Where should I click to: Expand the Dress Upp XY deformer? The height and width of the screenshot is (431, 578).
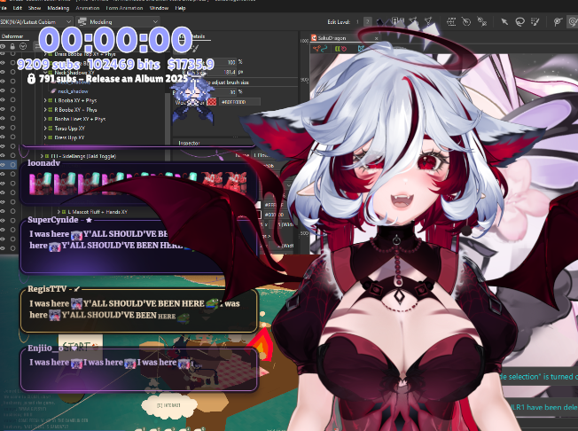45,137
